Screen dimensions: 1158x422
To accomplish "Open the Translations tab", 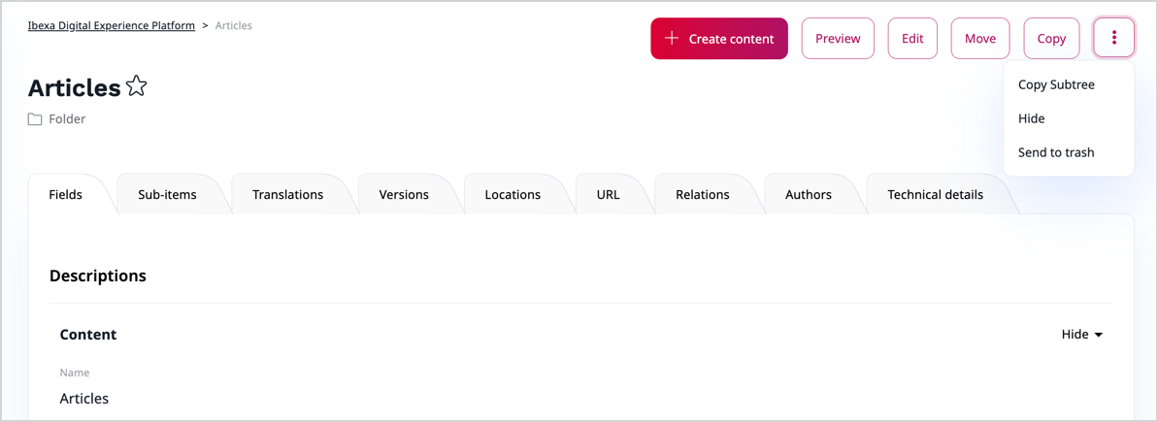I will [x=287, y=195].
